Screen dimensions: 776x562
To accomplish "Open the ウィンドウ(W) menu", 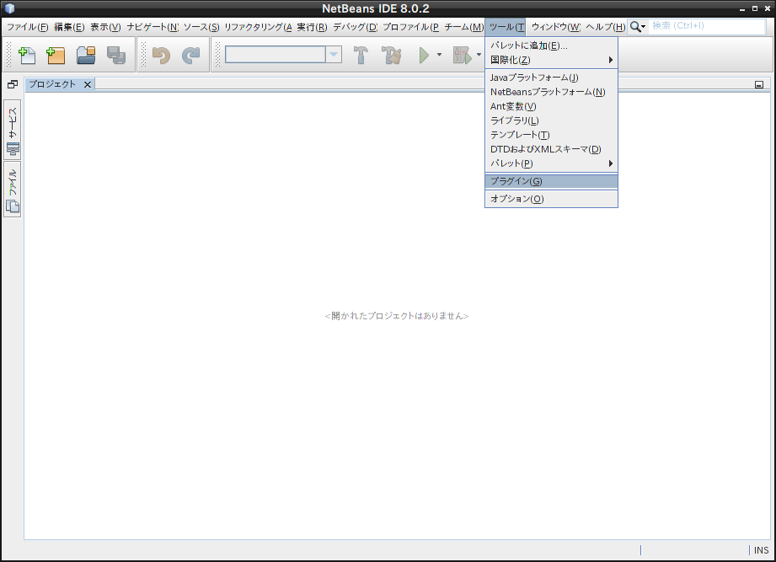I will [556, 27].
